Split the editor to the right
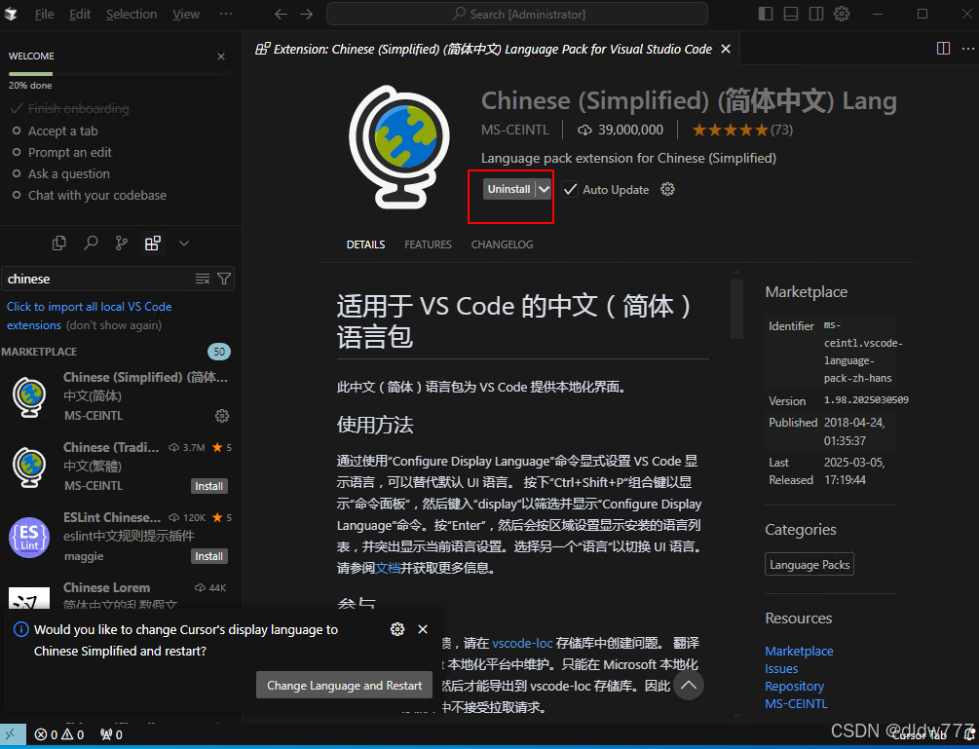The image size is (979, 749). click(943, 49)
